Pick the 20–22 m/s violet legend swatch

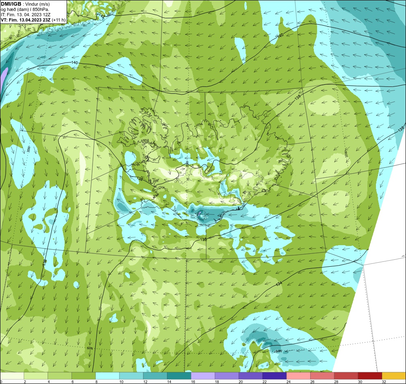(x=251, y=375)
